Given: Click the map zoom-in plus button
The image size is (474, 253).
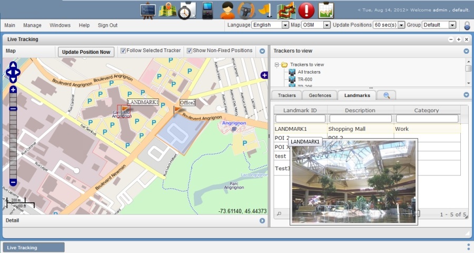Looking at the screenshot, I should point(13,90).
